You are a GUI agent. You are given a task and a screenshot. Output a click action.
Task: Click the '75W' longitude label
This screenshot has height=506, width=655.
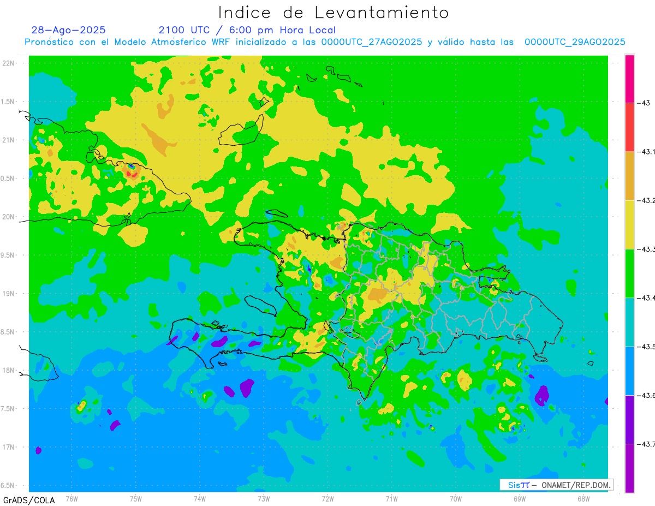(x=136, y=498)
